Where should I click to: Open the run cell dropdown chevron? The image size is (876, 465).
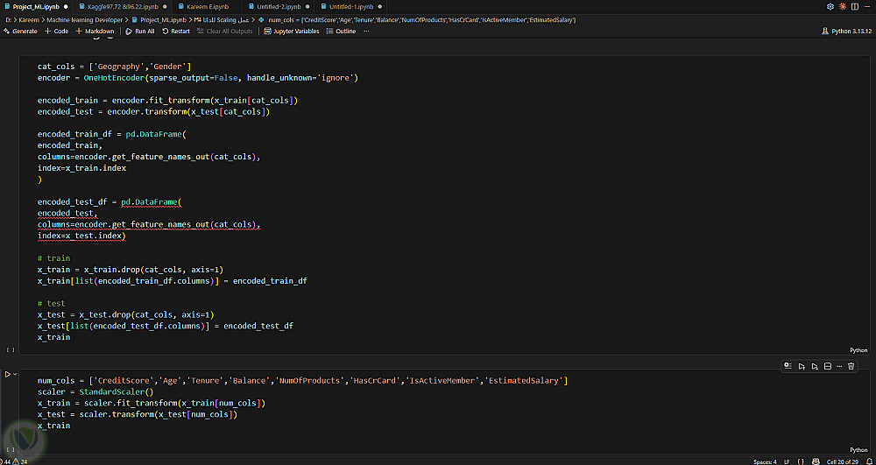pyautogui.click(x=15, y=374)
